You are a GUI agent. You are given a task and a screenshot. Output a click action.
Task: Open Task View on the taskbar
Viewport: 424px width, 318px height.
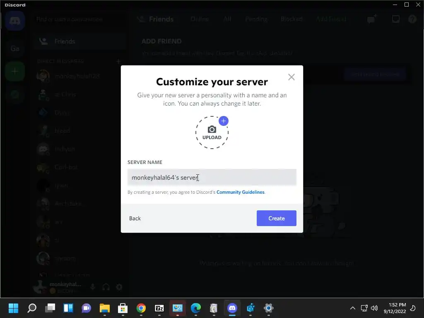click(50, 308)
